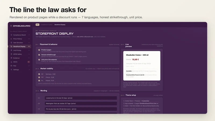Click the 'Wording' section heading
The width and height of the screenshot is (215, 121).
coord(44,91)
